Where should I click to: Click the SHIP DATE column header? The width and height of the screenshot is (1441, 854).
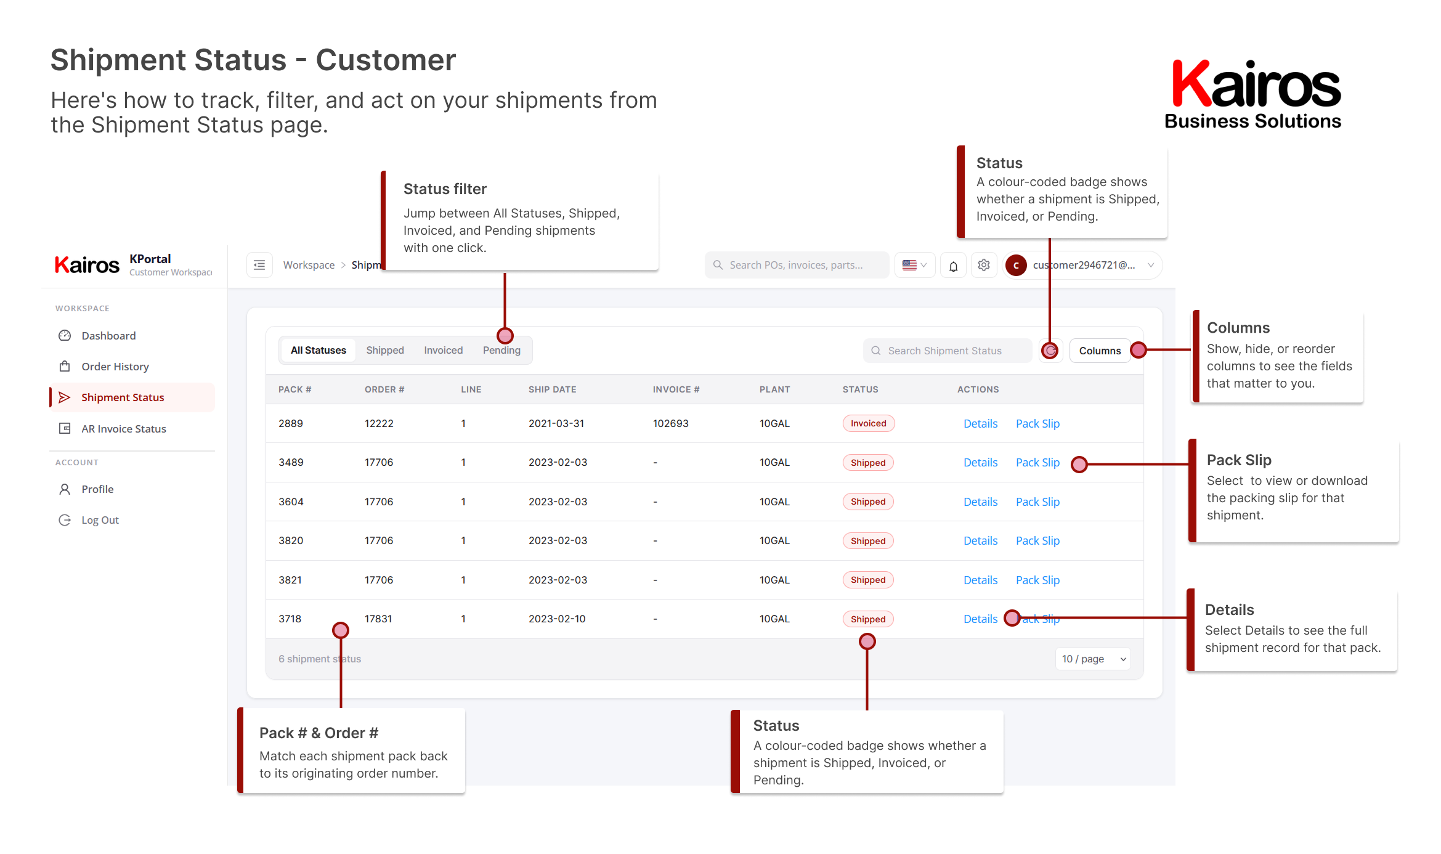click(552, 390)
